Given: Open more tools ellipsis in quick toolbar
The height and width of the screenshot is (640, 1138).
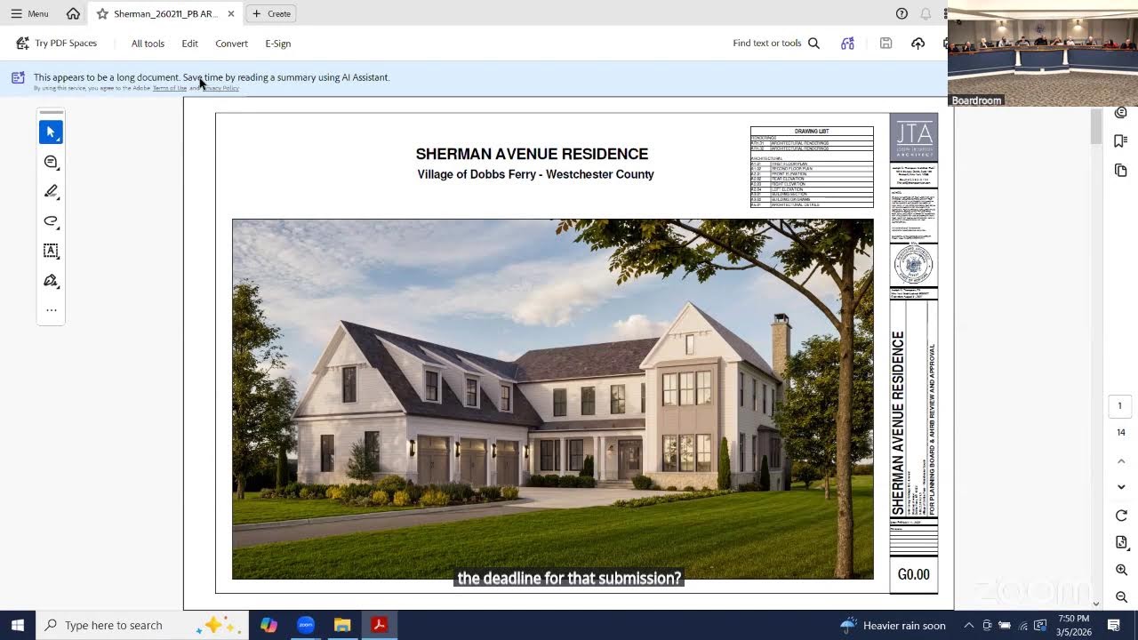Looking at the screenshot, I should 51,310.
